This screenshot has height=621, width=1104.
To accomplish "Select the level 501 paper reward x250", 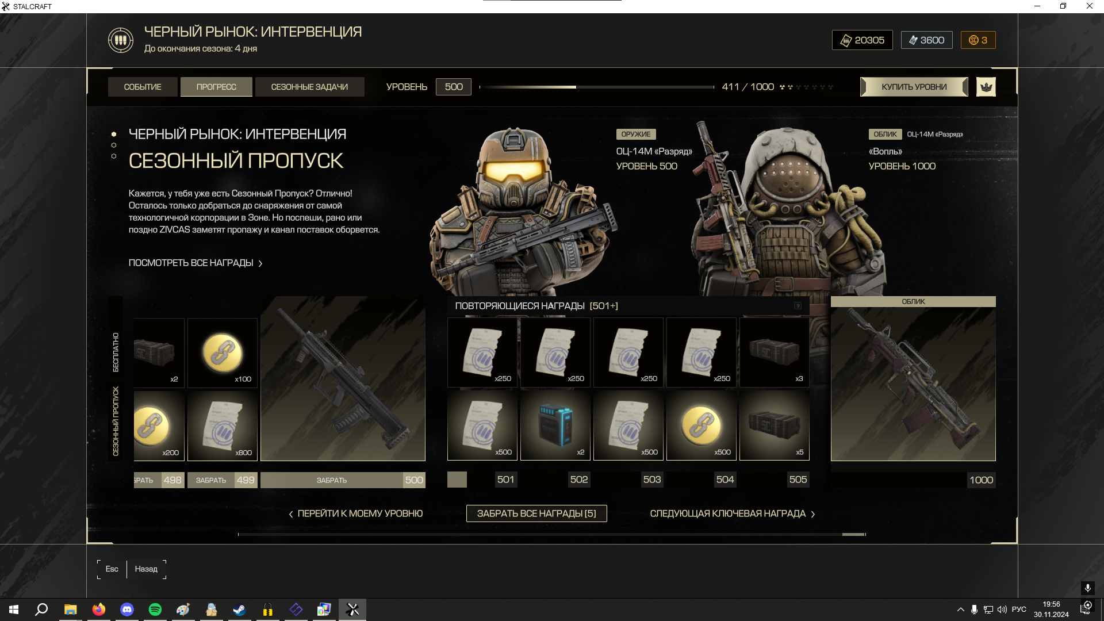I will [x=482, y=352].
